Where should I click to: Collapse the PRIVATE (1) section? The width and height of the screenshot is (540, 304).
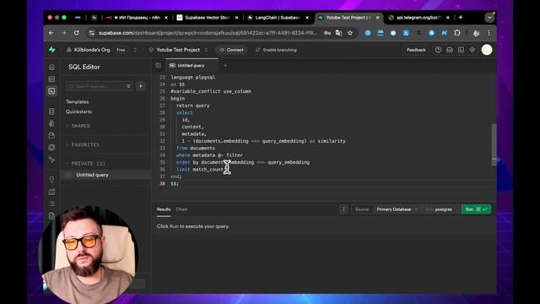coord(85,163)
